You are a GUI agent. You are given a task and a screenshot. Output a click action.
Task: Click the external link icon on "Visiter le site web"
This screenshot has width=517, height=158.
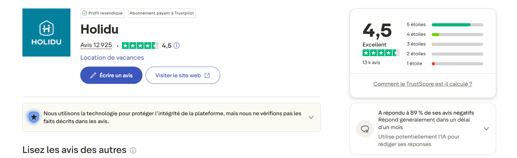(x=207, y=75)
